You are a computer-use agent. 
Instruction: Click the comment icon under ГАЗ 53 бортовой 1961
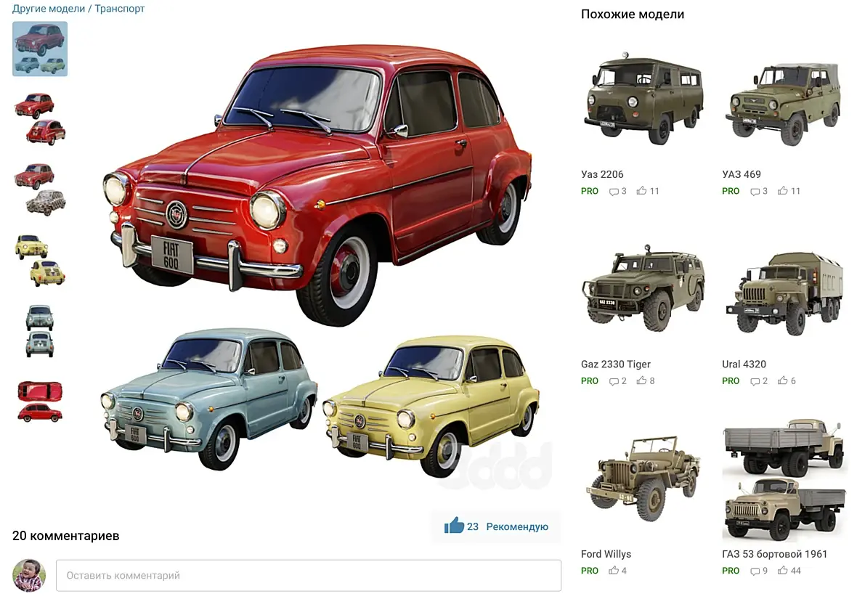pyautogui.click(x=755, y=571)
